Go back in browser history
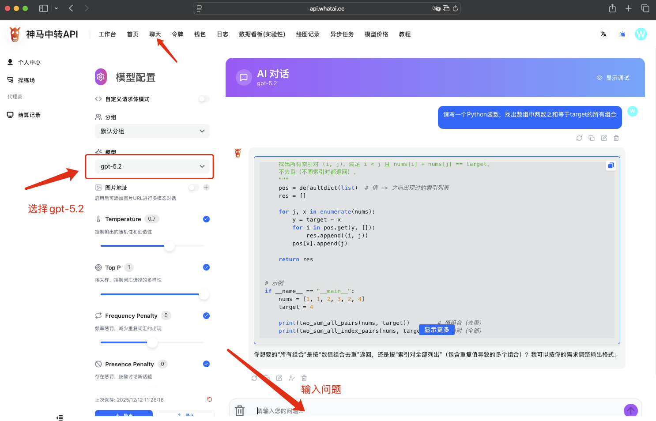 pos(71,8)
